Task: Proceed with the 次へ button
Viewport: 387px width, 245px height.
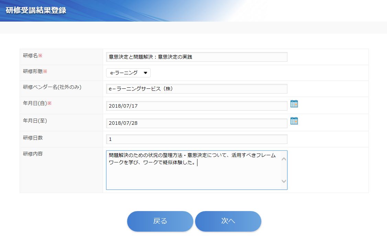Action: coord(228,221)
